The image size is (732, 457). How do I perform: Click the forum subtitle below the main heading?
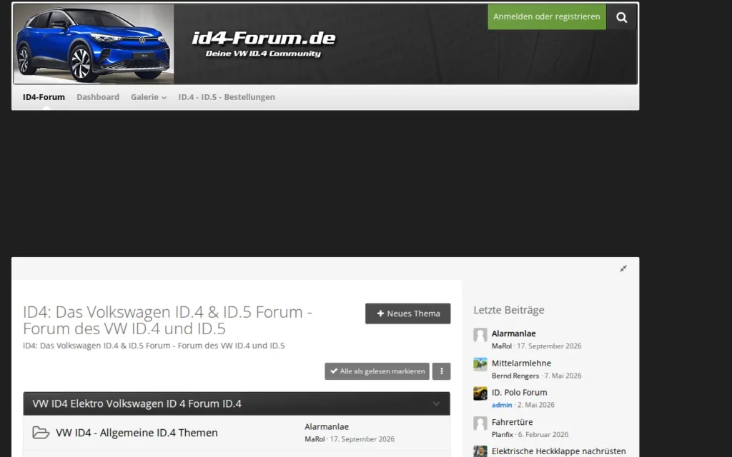pos(154,346)
